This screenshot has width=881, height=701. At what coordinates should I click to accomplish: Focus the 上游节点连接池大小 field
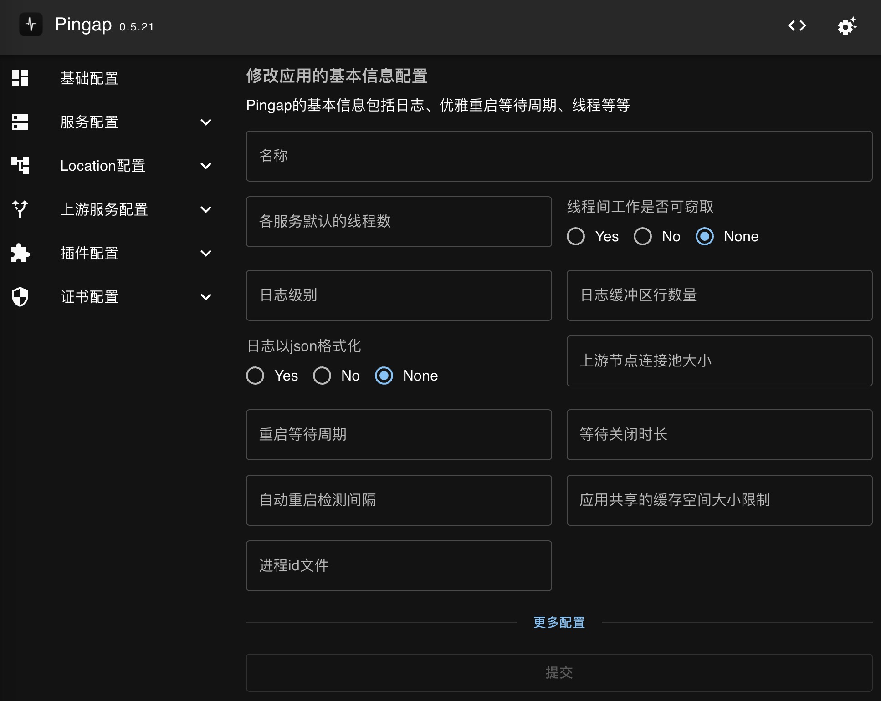tap(719, 361)
